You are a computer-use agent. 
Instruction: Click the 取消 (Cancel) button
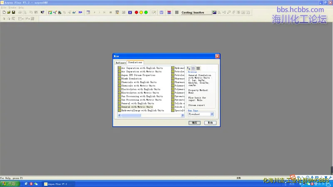pyautogui.click(x=210, y=123)
